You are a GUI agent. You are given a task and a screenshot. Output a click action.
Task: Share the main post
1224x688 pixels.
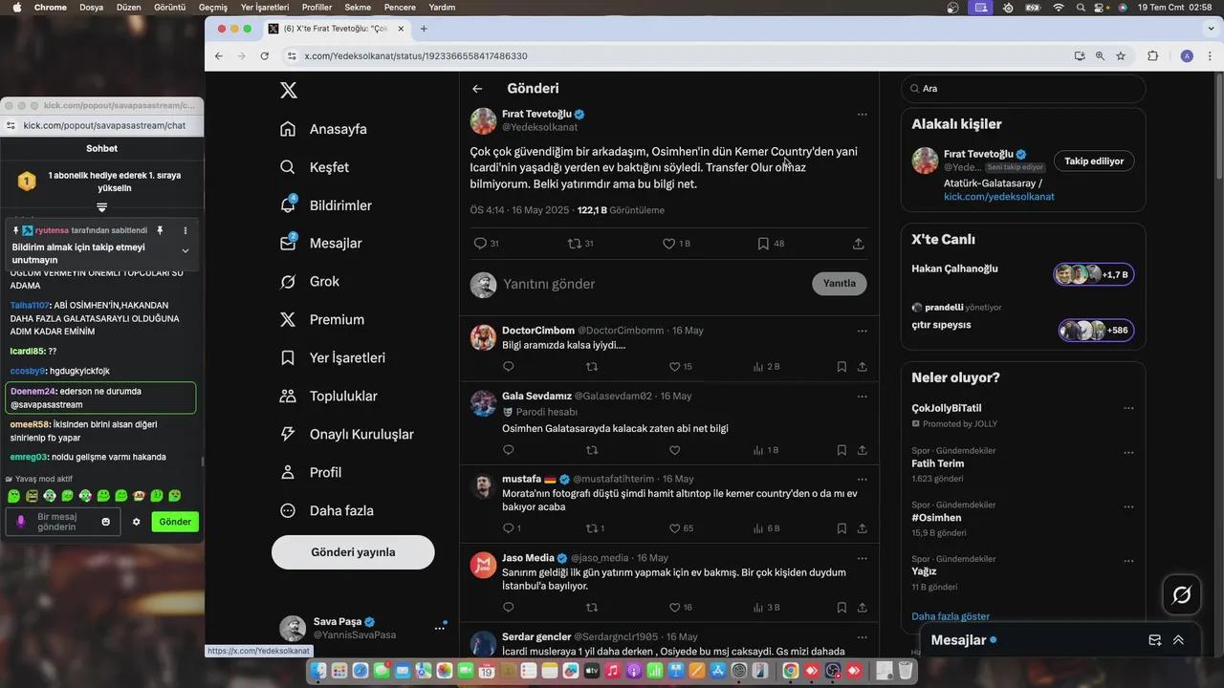859,244
